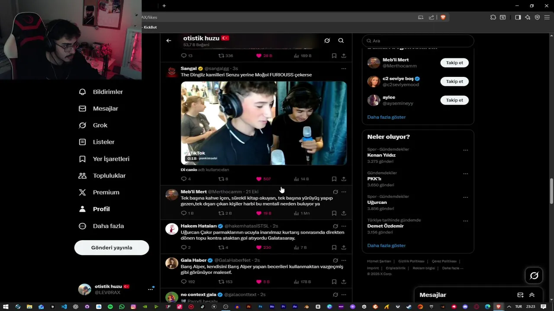Ask Grok about Meb'li Mert's post
Image resolution: width=554 pixels, height=311 pixels.
[335, 192]
